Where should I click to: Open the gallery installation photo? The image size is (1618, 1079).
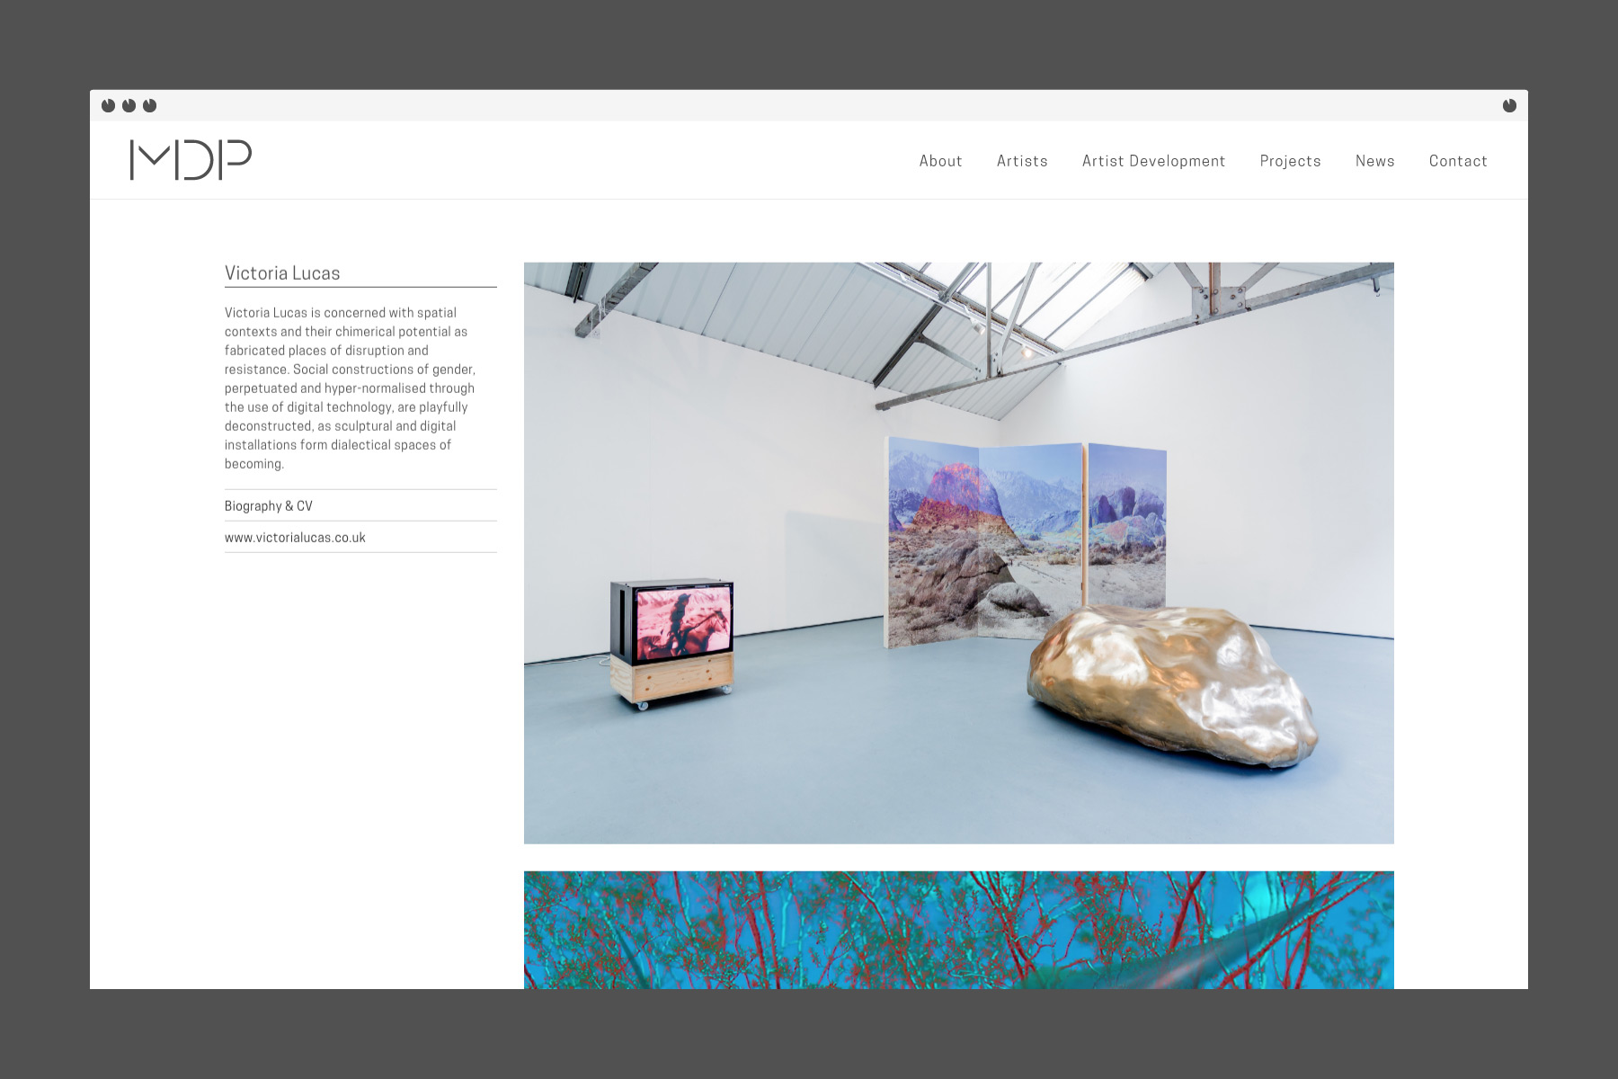(958, 553)
